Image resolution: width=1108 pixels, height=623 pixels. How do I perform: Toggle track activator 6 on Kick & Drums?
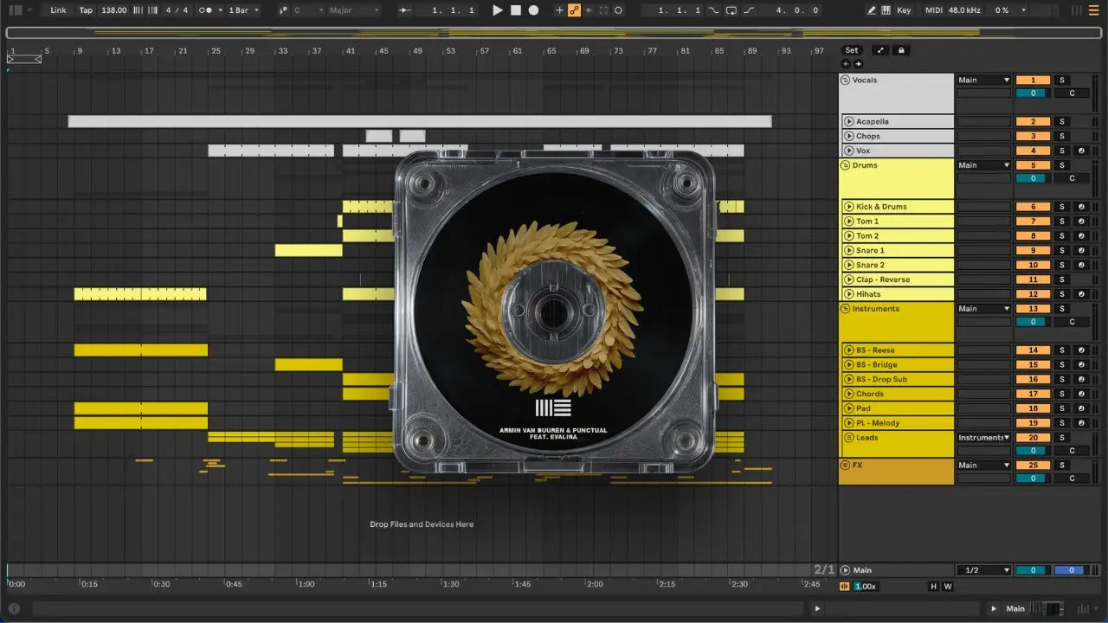[x=1033, y=207]
